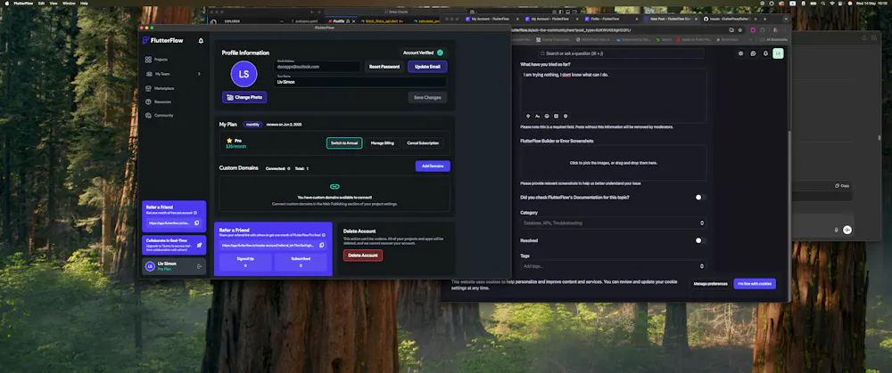
Task: Click the Collaborate in Real-Time rocket icon
Action: coord(199,246)
